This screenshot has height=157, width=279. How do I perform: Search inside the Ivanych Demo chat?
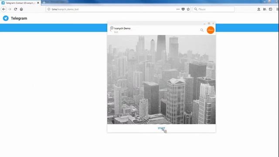click(x=202, y=30)
